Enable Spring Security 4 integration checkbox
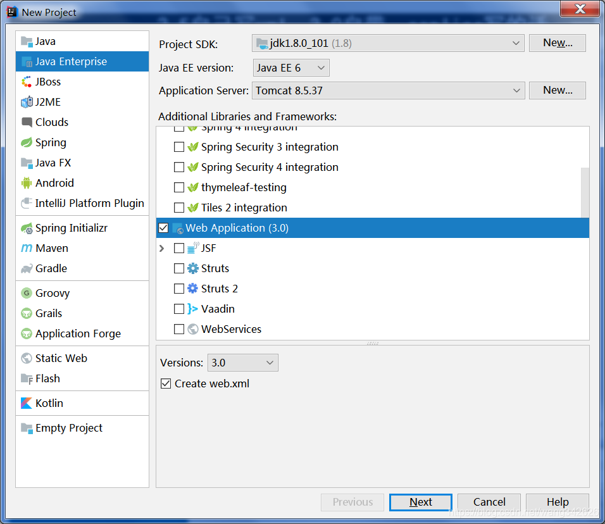This screenshot has height=524, width=605. tap(179, 167)
